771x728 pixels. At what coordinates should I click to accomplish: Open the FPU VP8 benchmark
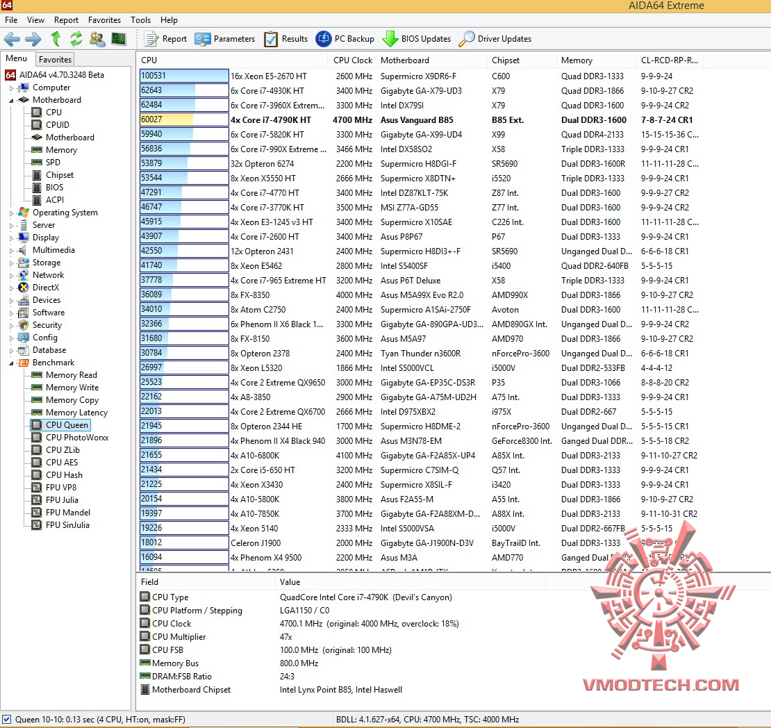(x=55, y=488)
